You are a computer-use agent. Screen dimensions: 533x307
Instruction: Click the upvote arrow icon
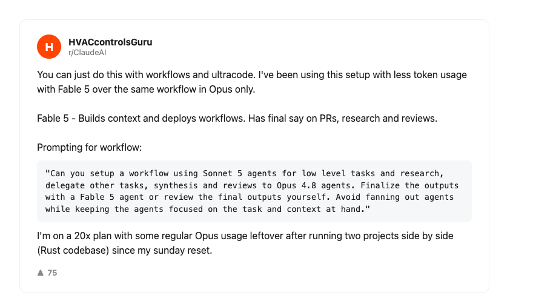coord(41,272)
